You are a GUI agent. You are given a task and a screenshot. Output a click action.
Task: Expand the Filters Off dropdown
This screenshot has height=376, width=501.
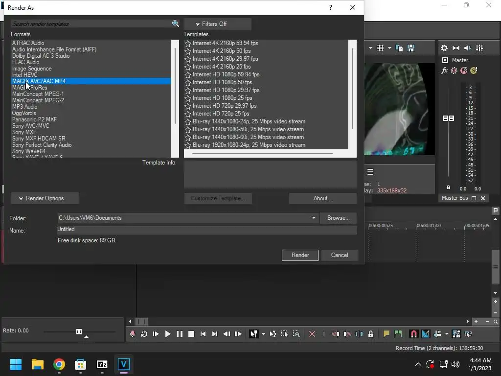(x=217, y=24)
